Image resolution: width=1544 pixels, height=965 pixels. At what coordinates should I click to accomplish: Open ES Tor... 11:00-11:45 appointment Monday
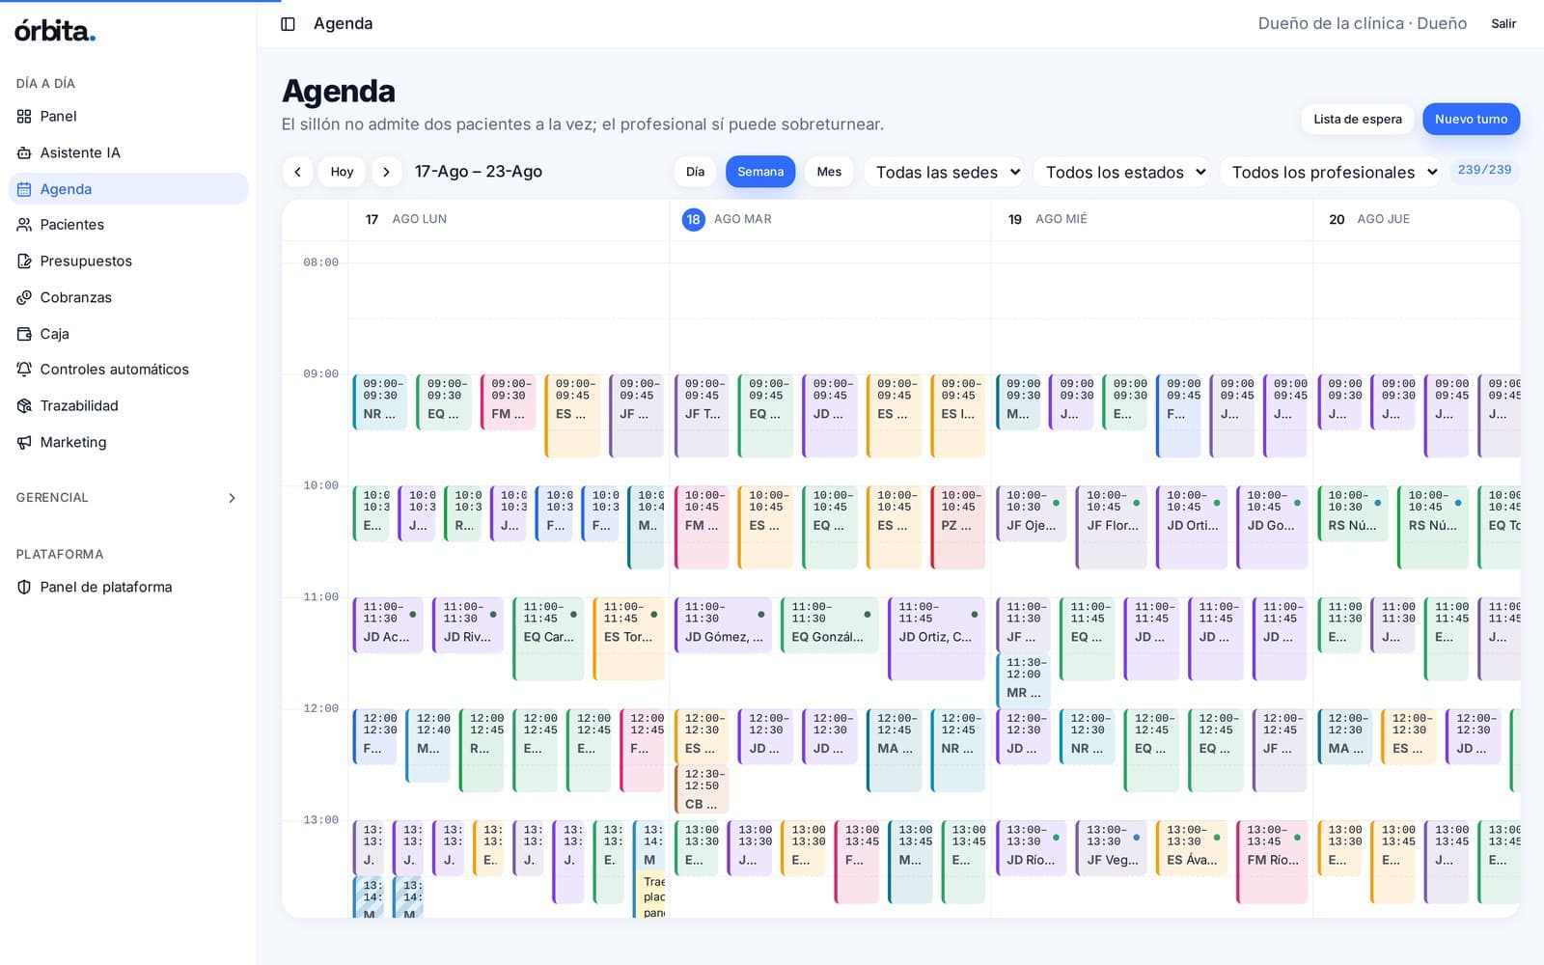click(x=628, y=639)
